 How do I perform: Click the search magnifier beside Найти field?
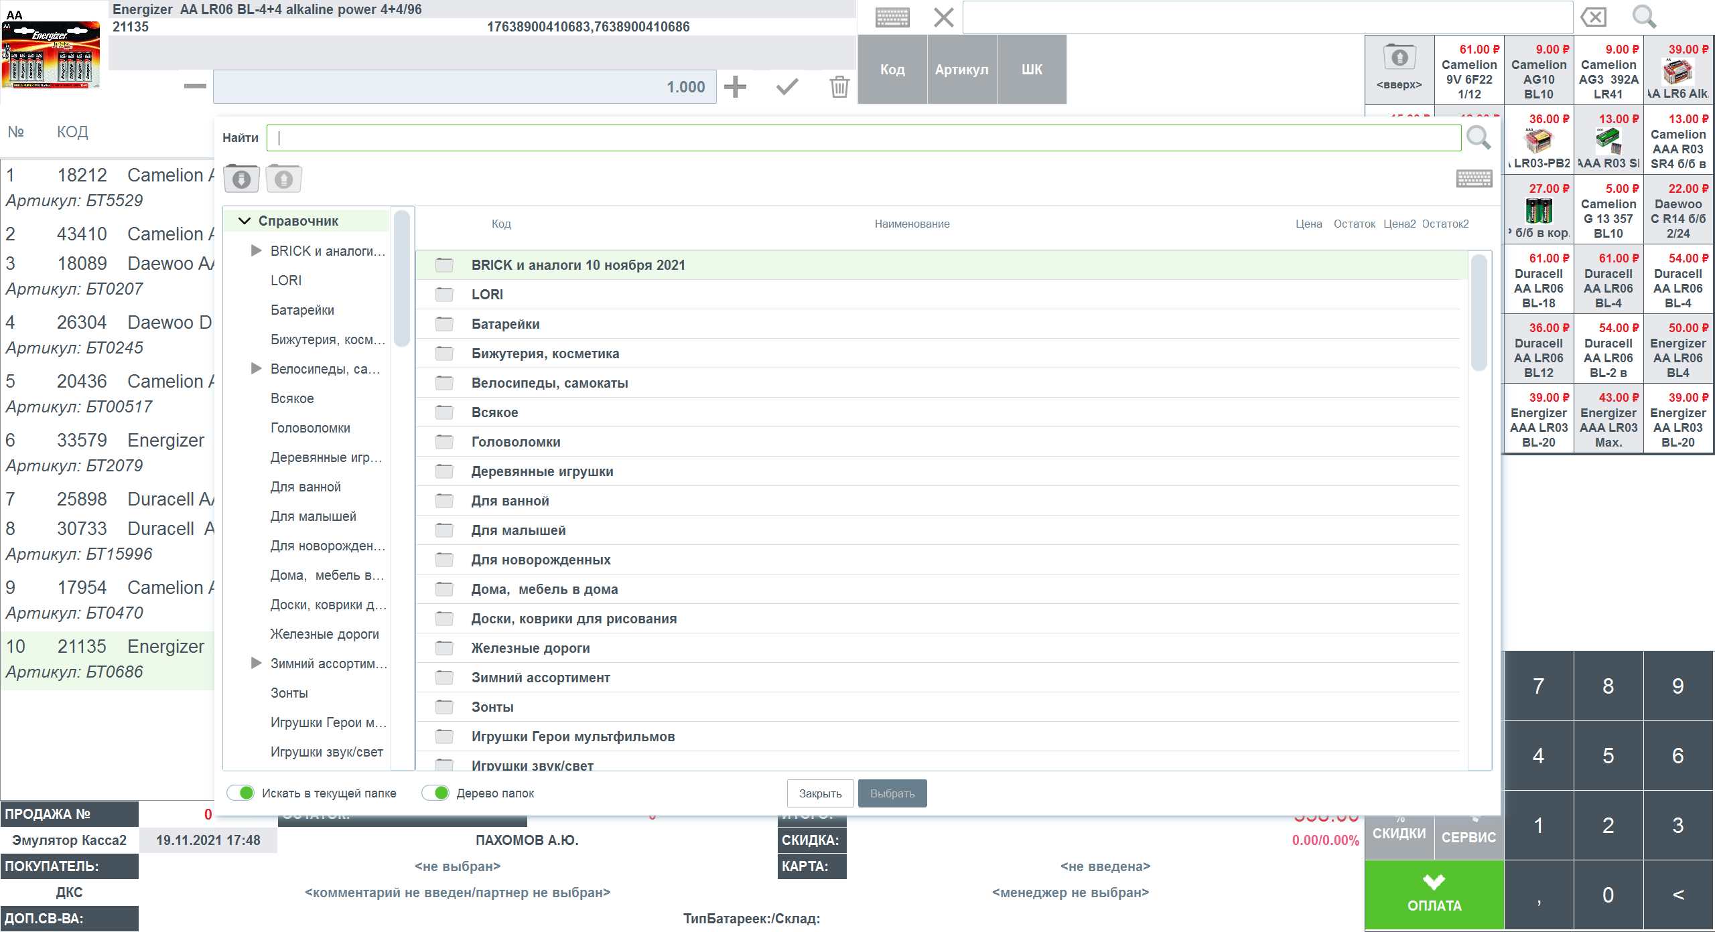click(1478, 137)
